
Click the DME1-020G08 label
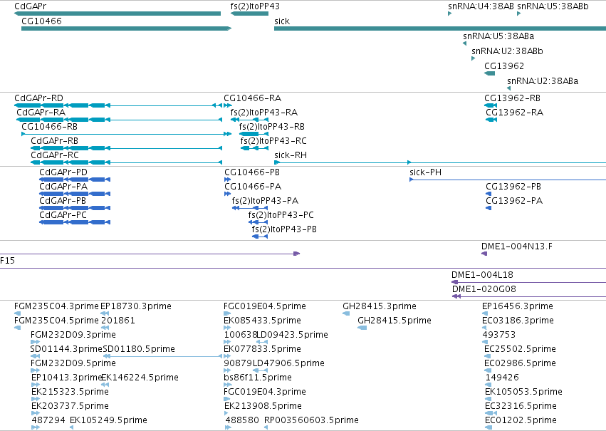point(484,289)
